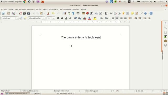Toggle strikethrough formatting

(70, 18)
